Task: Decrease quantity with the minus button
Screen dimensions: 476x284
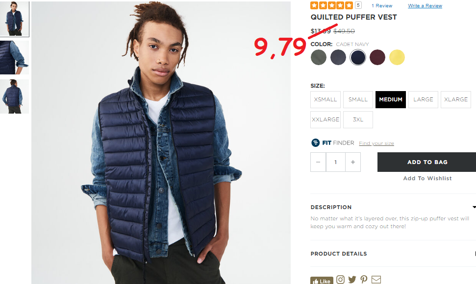Action: pos(318,162)
